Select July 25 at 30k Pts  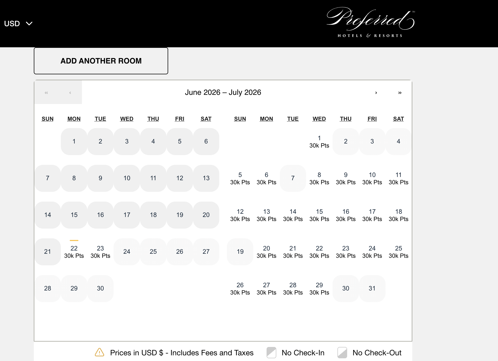tap(399, 252)
